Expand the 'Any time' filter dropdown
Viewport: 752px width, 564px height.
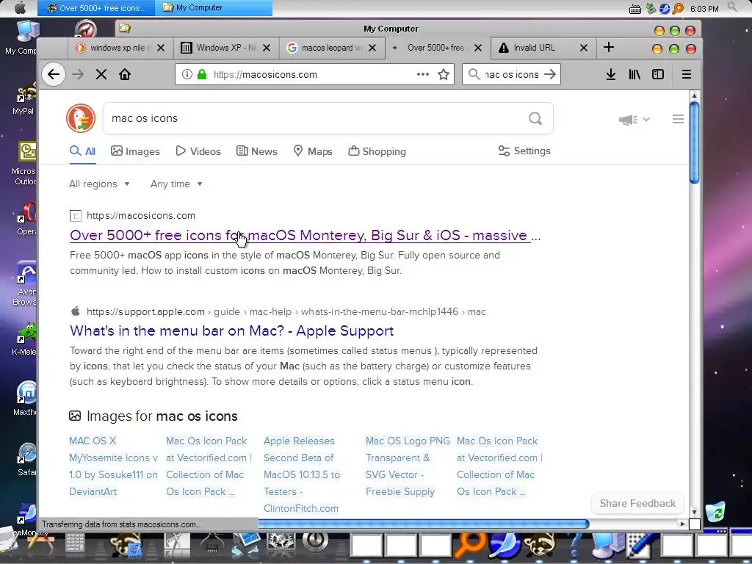[176, 184]
